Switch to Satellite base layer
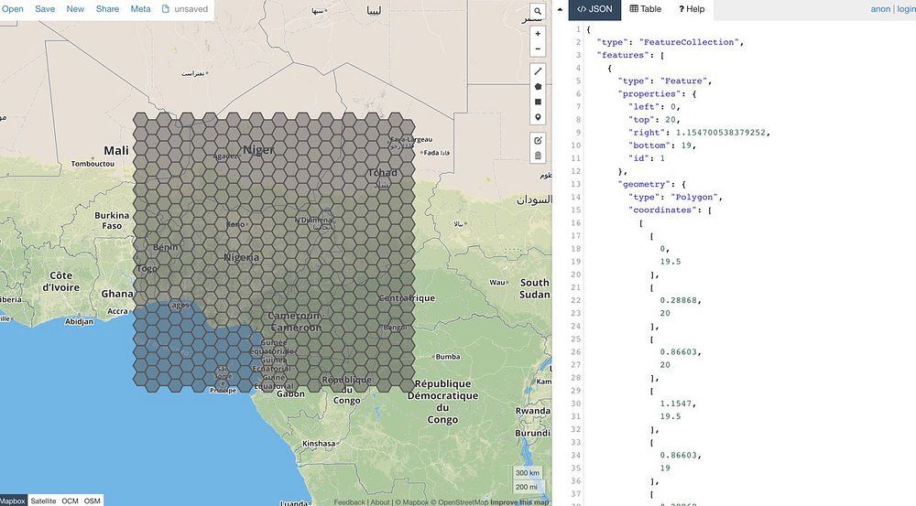 coord(43,501)
